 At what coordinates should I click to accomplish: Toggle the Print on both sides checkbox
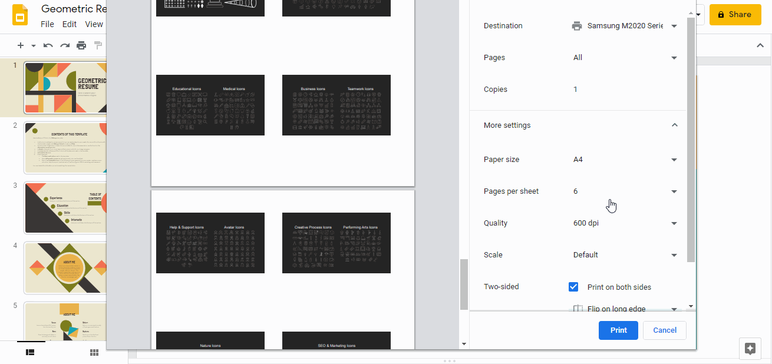click(x=573, y=287)
